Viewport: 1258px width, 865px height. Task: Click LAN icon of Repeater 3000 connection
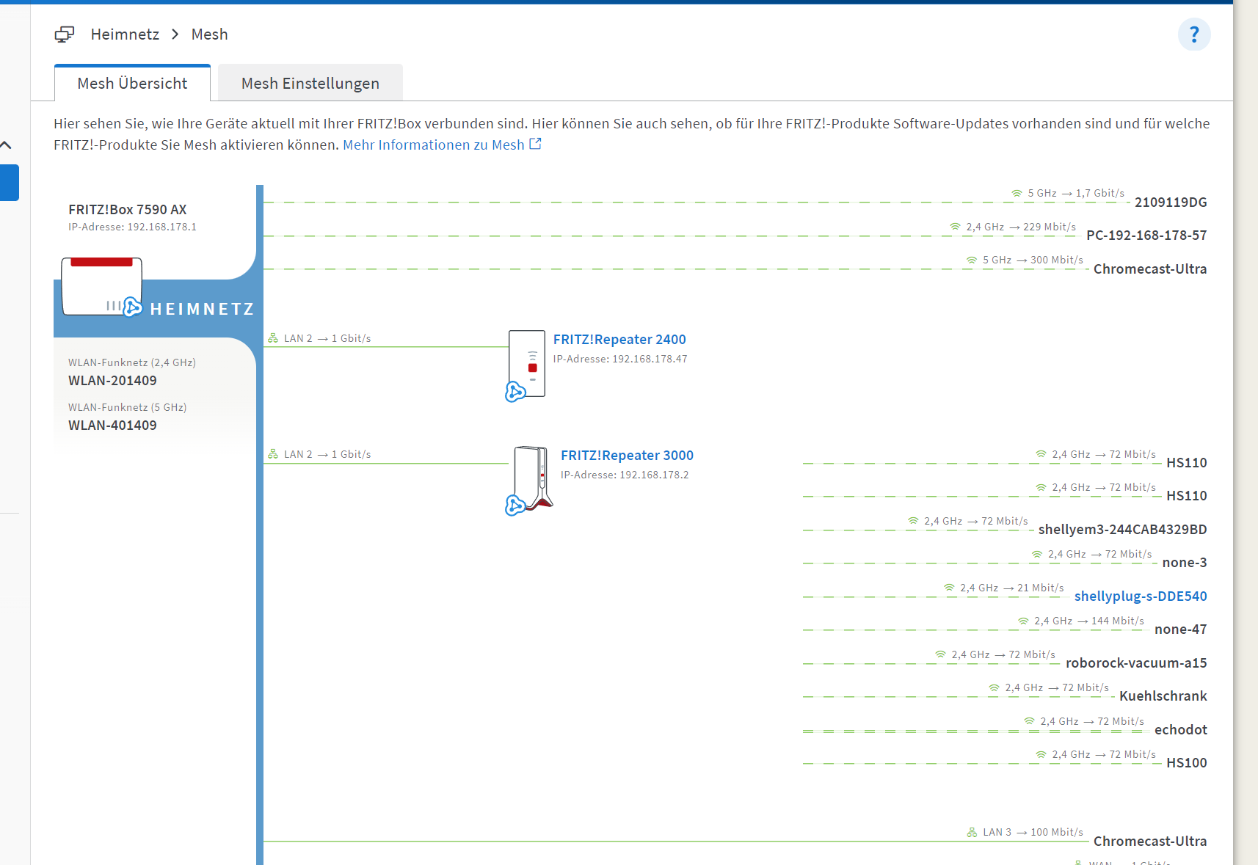pyautogui.click(x=273, y=454)
